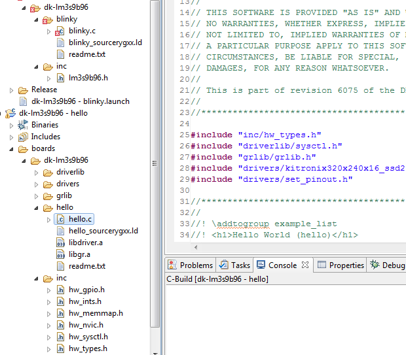
Task: Expand the Release folder
Action: tap(11, 90)
